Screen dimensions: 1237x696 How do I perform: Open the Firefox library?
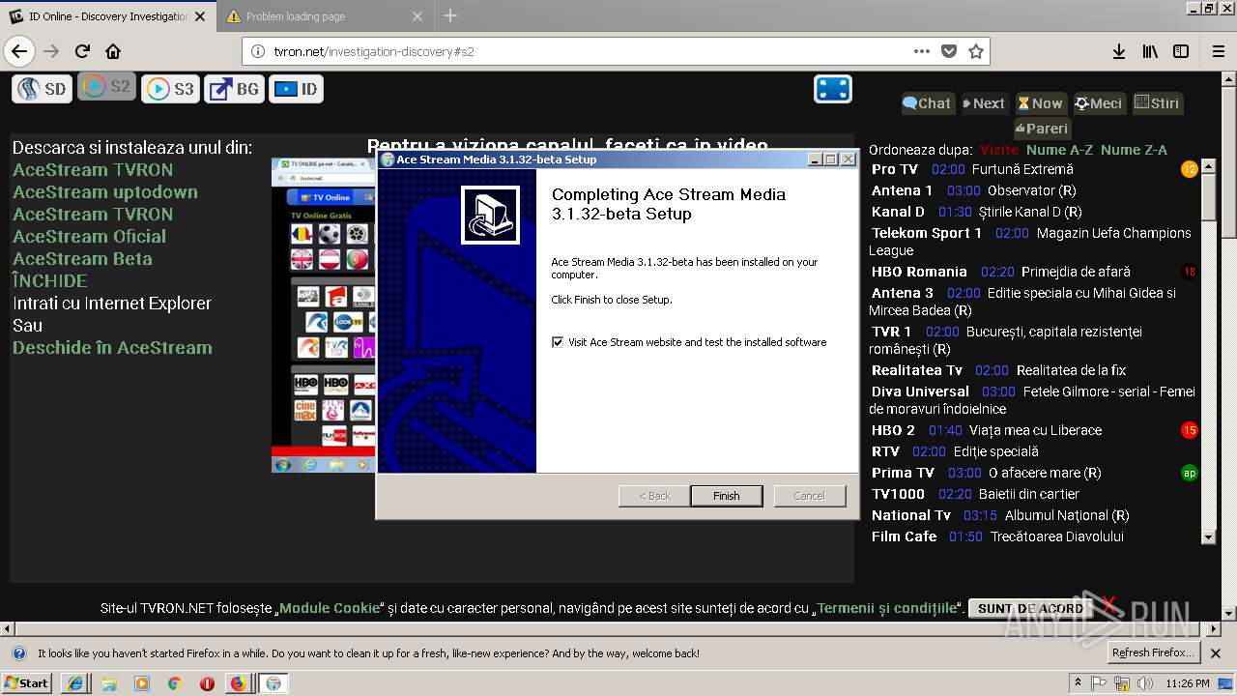pos(1150,51)
